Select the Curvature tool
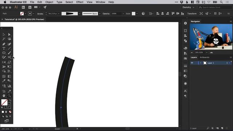Screen dimensions: 233x131 click(x=9, y=44)
